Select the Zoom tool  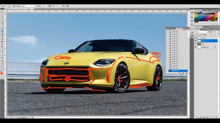tap(2, 69)
